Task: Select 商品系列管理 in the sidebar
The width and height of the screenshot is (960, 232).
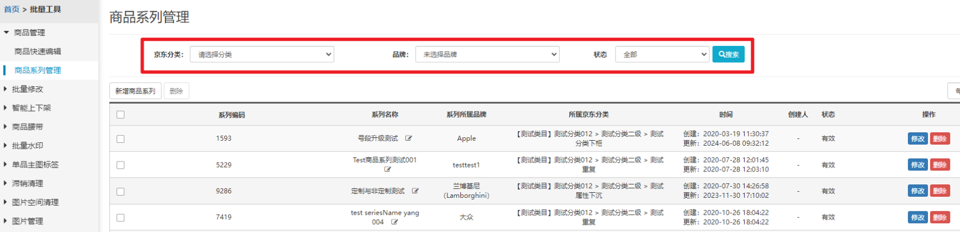Action: pos(38,71)
